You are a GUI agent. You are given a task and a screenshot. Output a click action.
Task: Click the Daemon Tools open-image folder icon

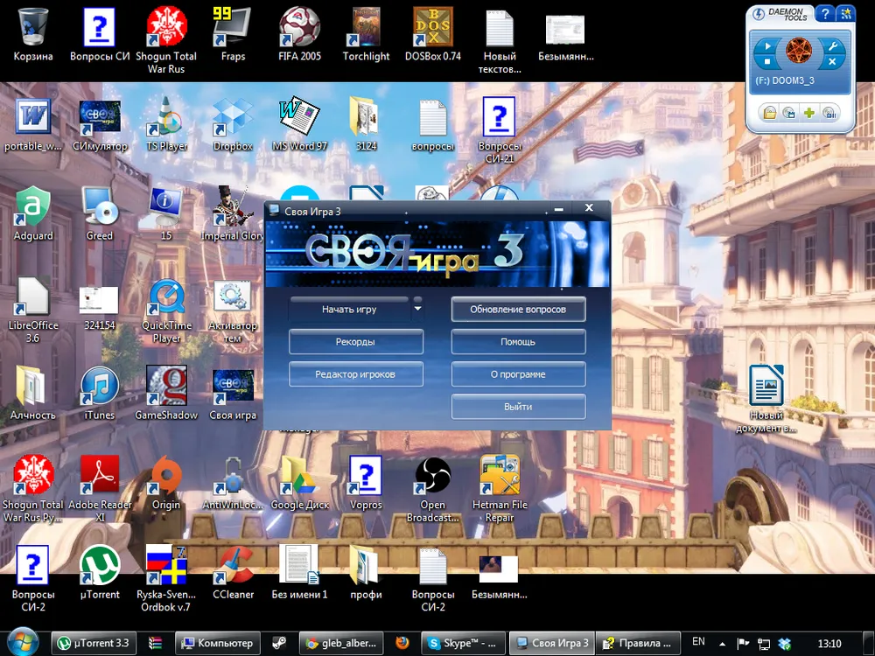pos(769,113)
